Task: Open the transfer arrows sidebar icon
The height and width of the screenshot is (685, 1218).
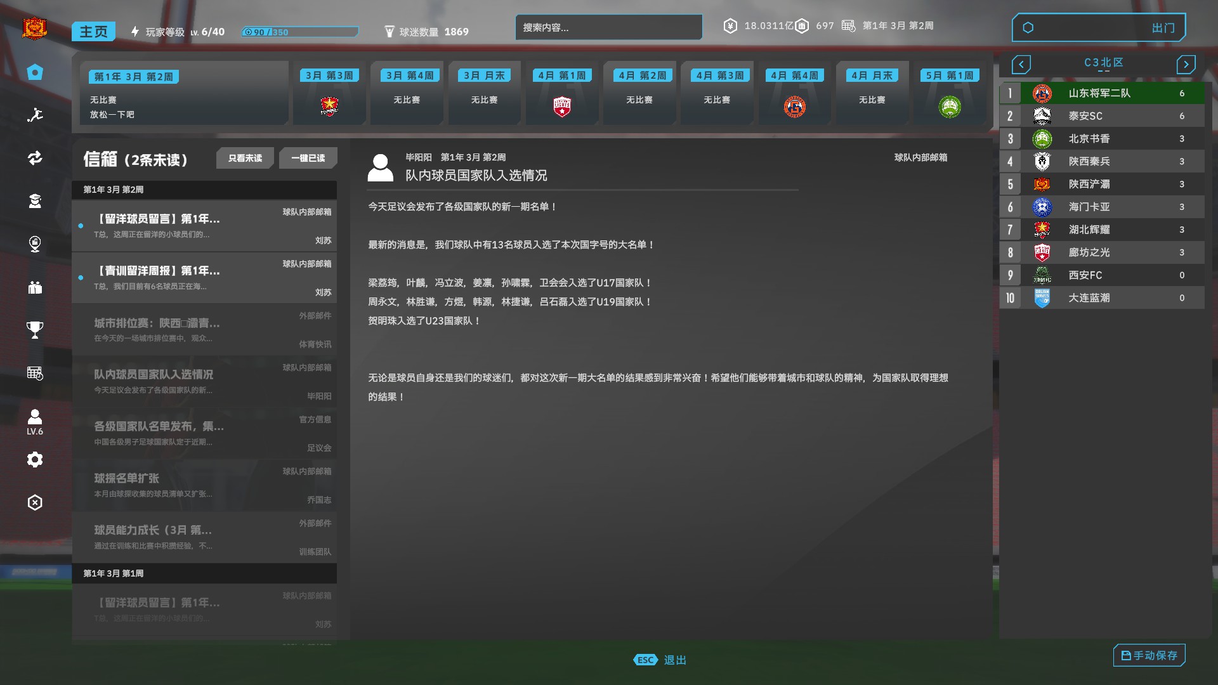Action: (35, 158)
